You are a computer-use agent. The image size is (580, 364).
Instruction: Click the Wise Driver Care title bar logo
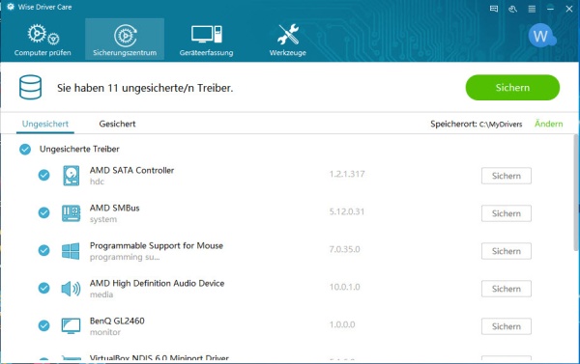[x=11, y=7]
